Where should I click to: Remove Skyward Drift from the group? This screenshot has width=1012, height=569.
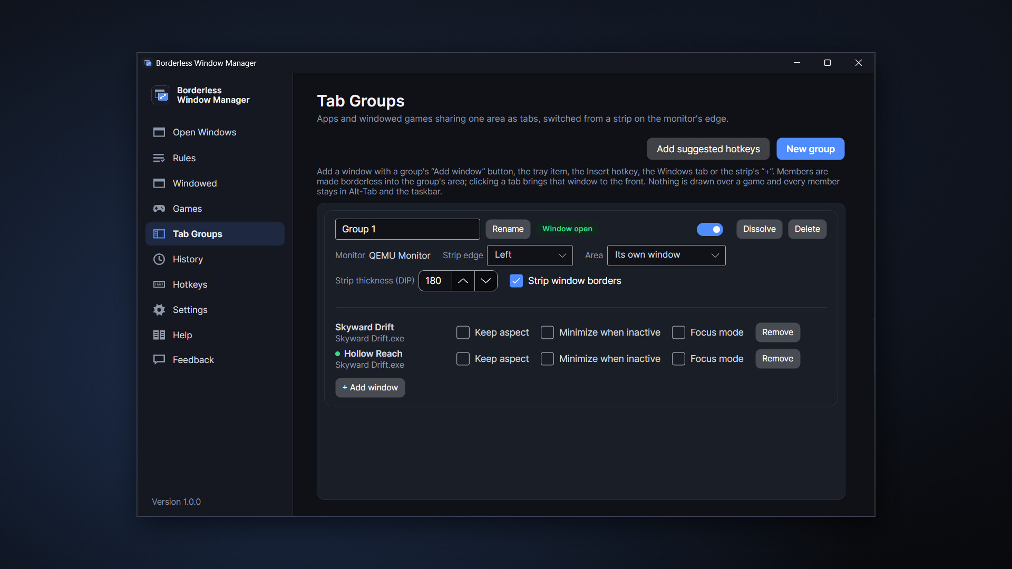(777, 332)
